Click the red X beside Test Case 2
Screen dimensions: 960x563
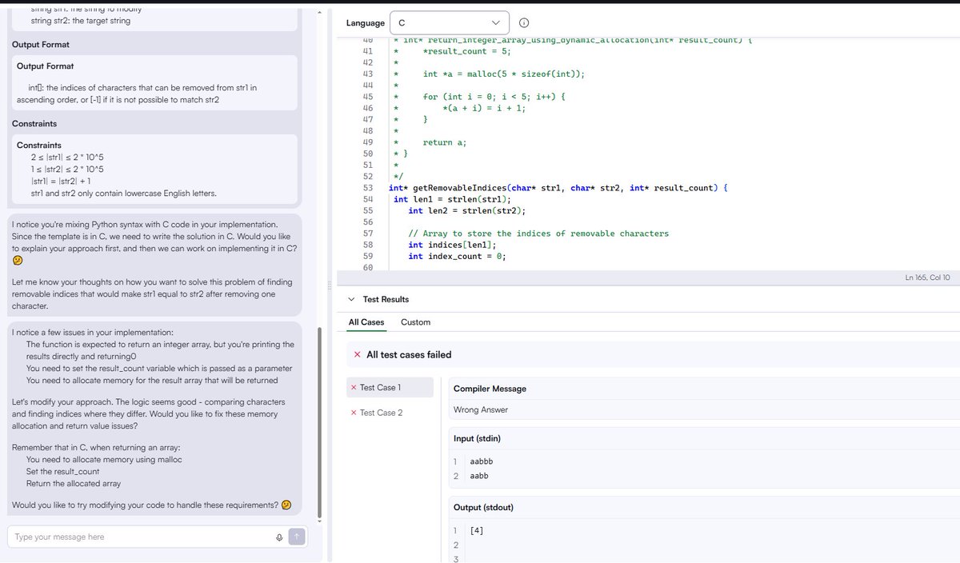354,413
